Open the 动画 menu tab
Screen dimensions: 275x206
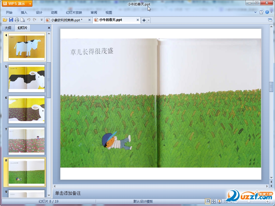click(54, 12)
